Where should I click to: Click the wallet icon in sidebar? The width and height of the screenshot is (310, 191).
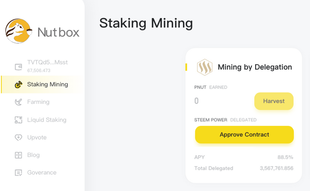tap(18, 66)
